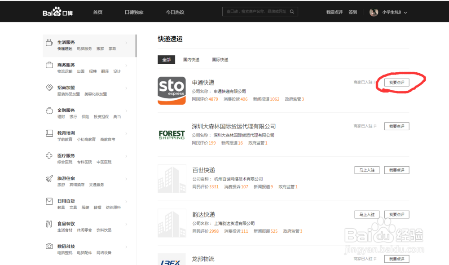
Task: Click the 金融服务 piggy bank icon
Action: click(49, 110)
